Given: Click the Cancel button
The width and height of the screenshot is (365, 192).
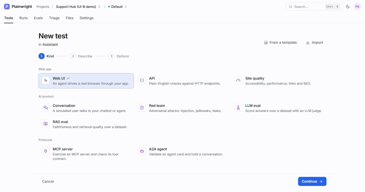Looking at the screenshot, I should [x=48, y=181].
